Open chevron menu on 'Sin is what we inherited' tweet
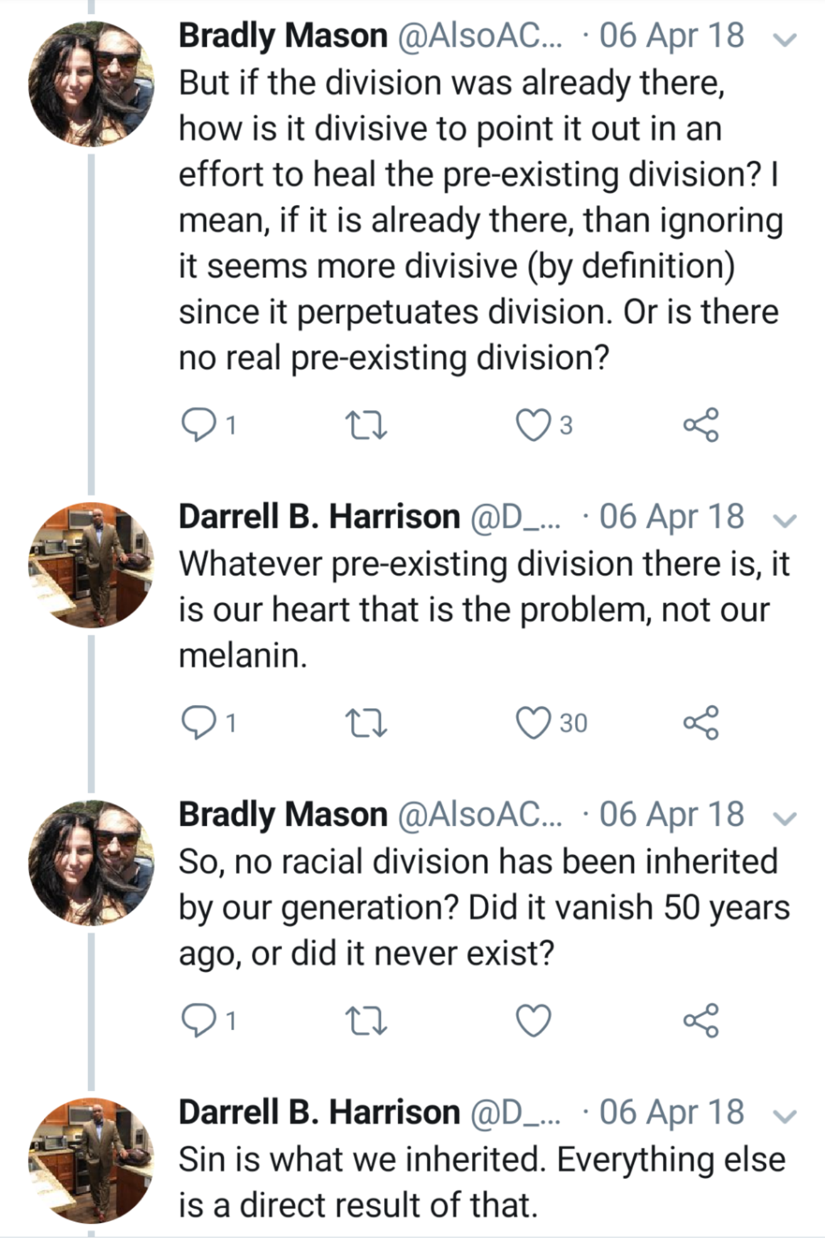The height and width of the screenshot is (1242, 825). click(785, 1116)
